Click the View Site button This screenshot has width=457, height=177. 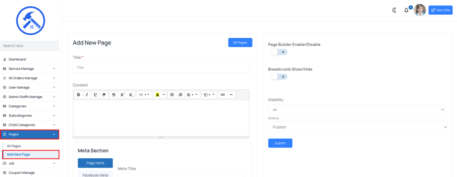(440, 10)
